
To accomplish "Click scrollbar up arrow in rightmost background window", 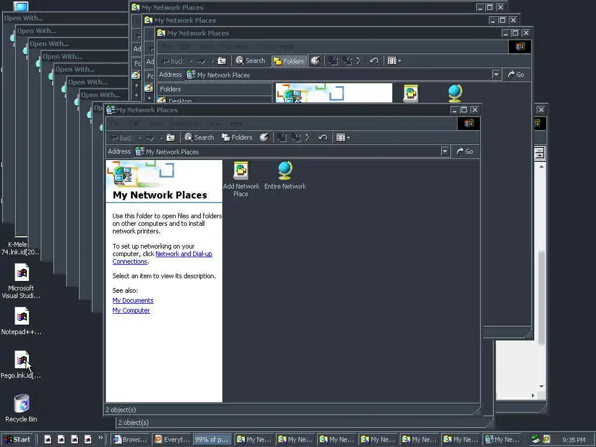I will point(541,166).
